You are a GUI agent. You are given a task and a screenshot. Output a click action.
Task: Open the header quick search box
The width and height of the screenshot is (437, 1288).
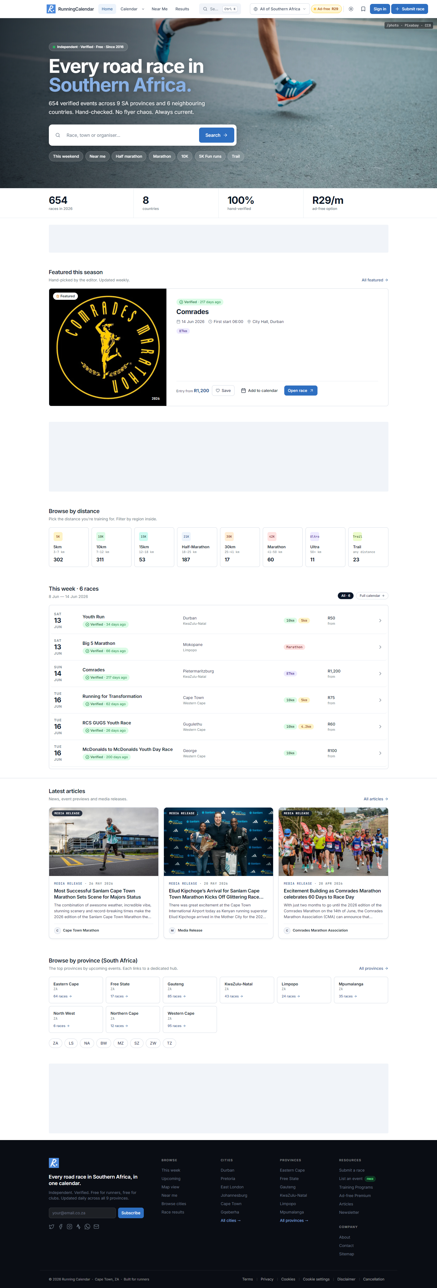220,9
